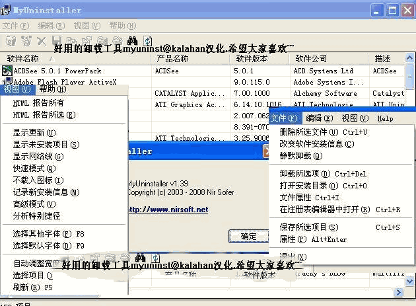Choose 保存所选项目(S) Ctrl+S
Screen dimensions: 416x306
coord(339,227)
